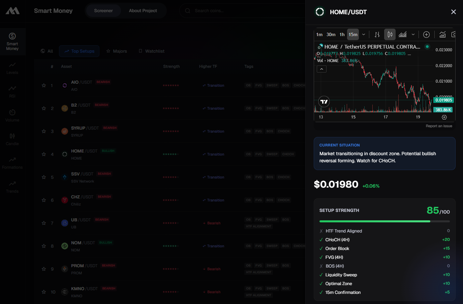
Task: Click the compare or add symbol plus icon
Action: click(426, 34)
